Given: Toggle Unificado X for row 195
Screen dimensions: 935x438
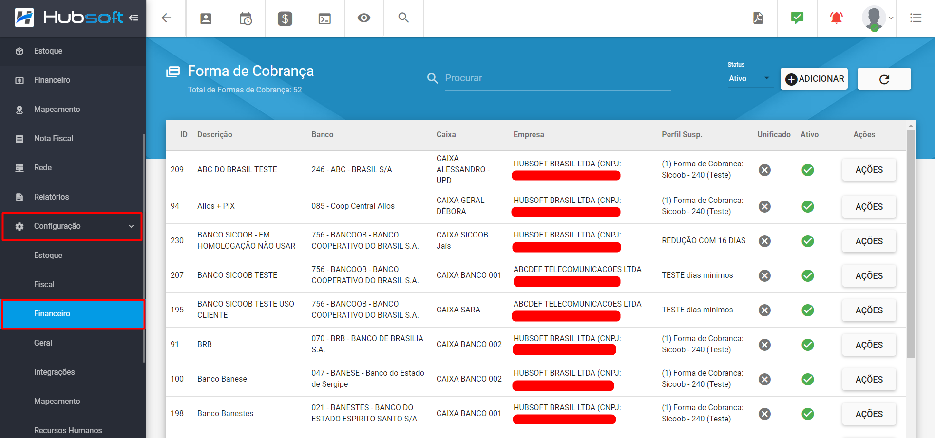Looking at the screenshot, I should (x=765, y=310).
